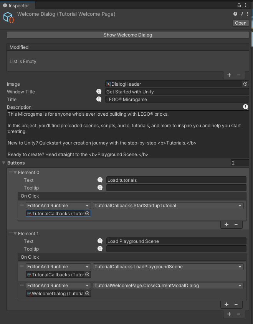The image size is (253, 324).
Task: Click the Modified list header
Action: point(128,47)
